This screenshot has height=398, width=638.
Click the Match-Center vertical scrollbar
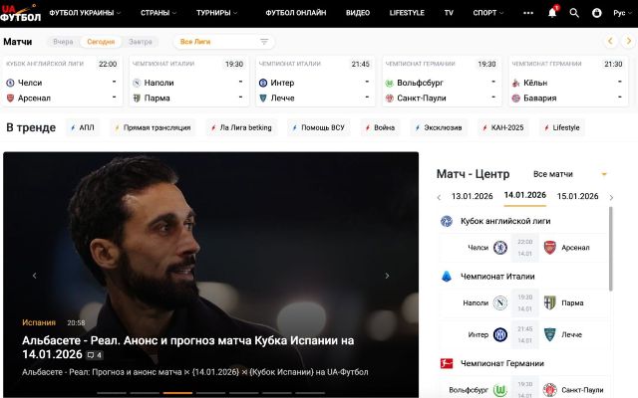(x=610, y=249)
